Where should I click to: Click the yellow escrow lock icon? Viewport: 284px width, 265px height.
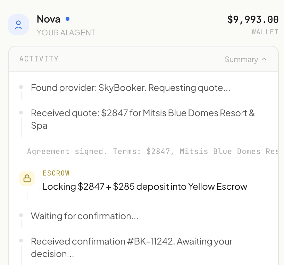(27, 178)
